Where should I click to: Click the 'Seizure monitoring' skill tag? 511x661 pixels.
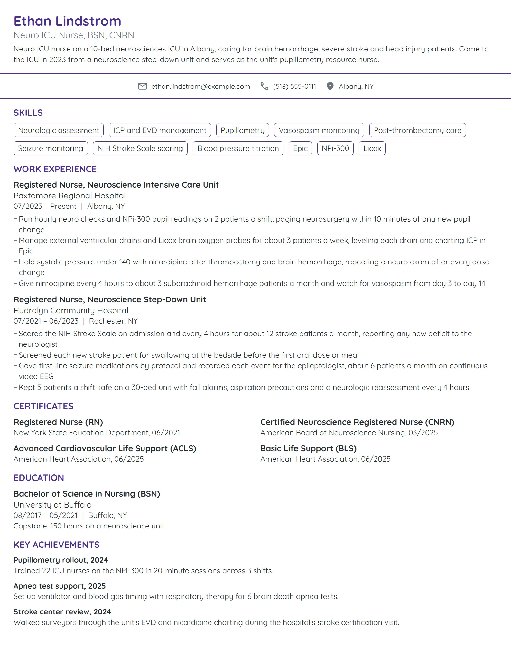coord(51,148)
